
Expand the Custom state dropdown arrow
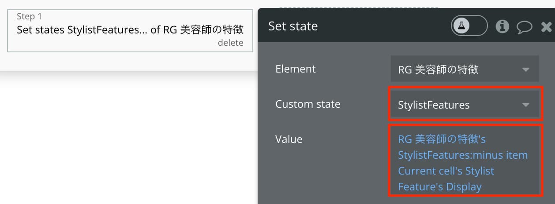click(525, 105)
